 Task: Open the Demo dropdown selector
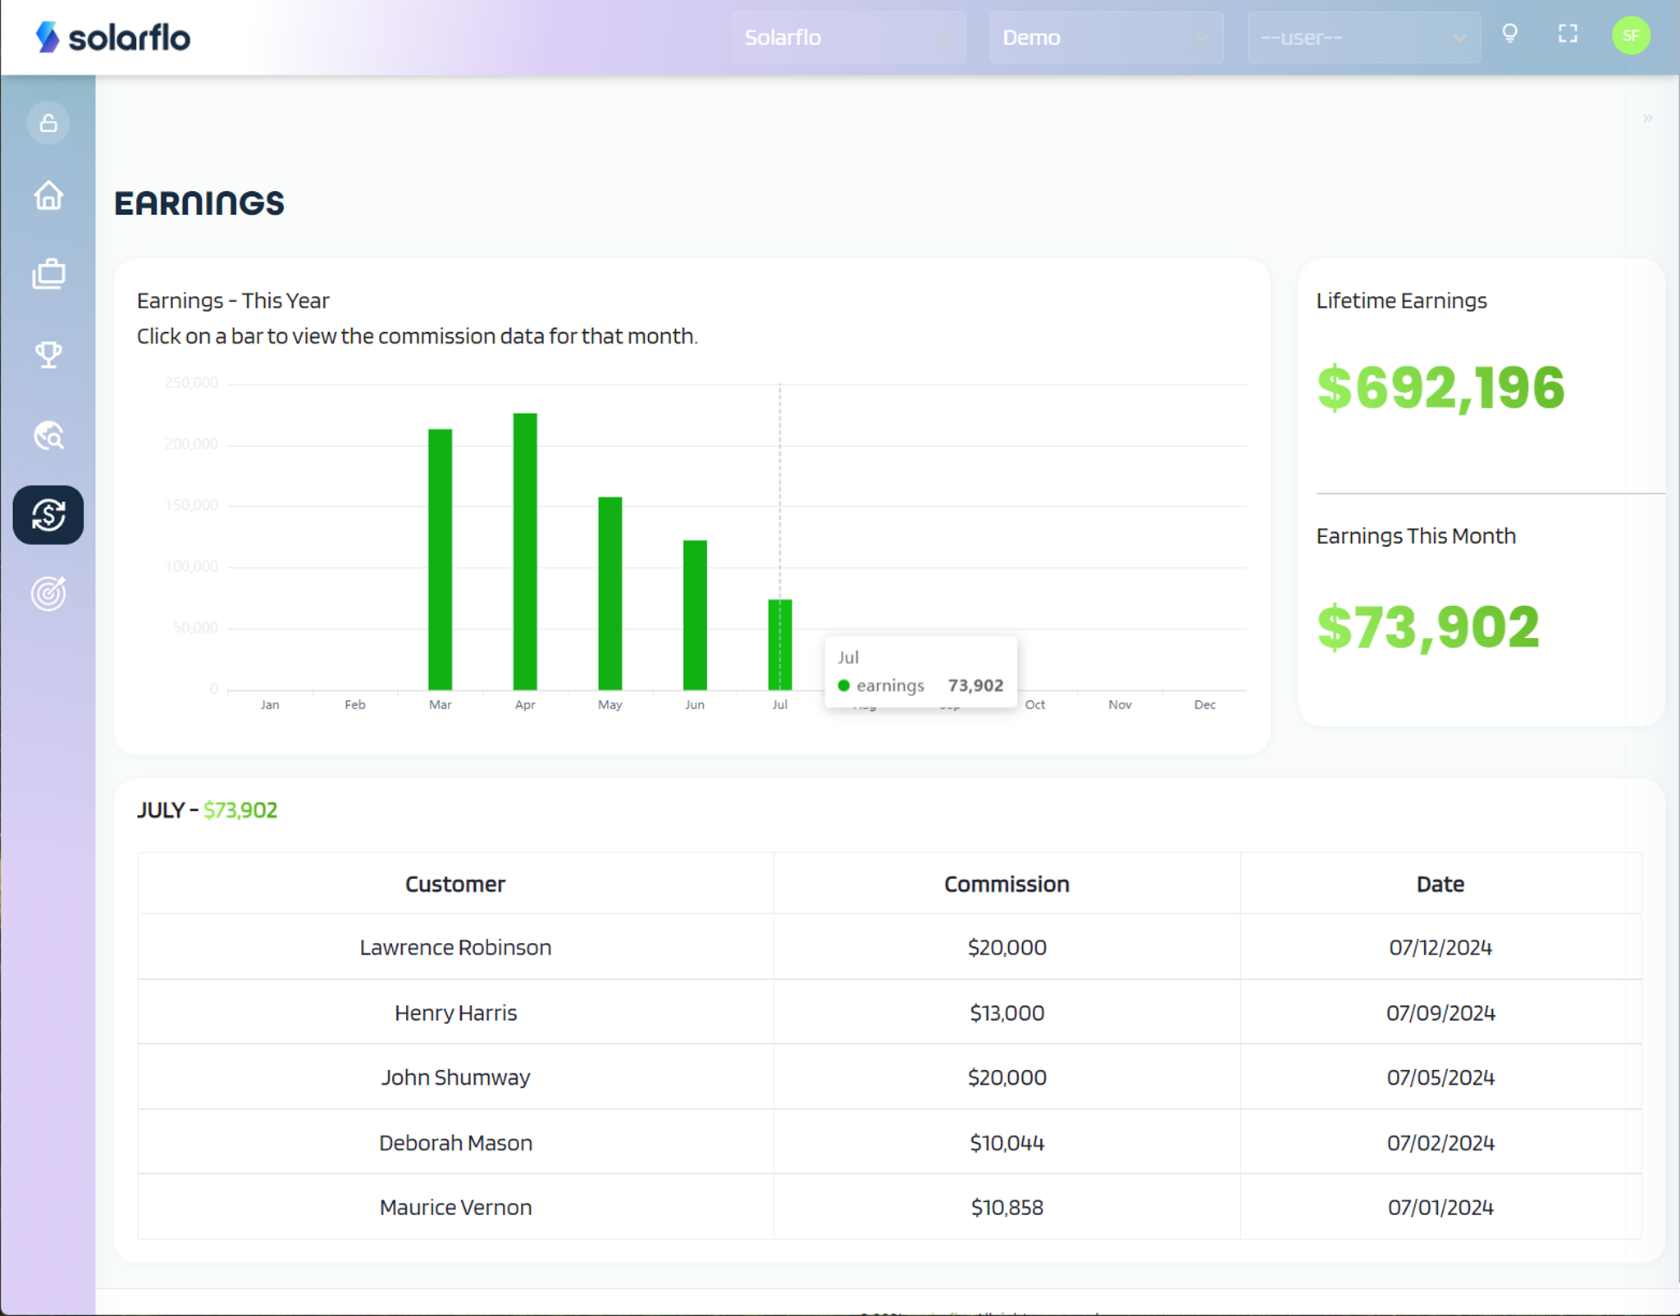point(1107,38)
